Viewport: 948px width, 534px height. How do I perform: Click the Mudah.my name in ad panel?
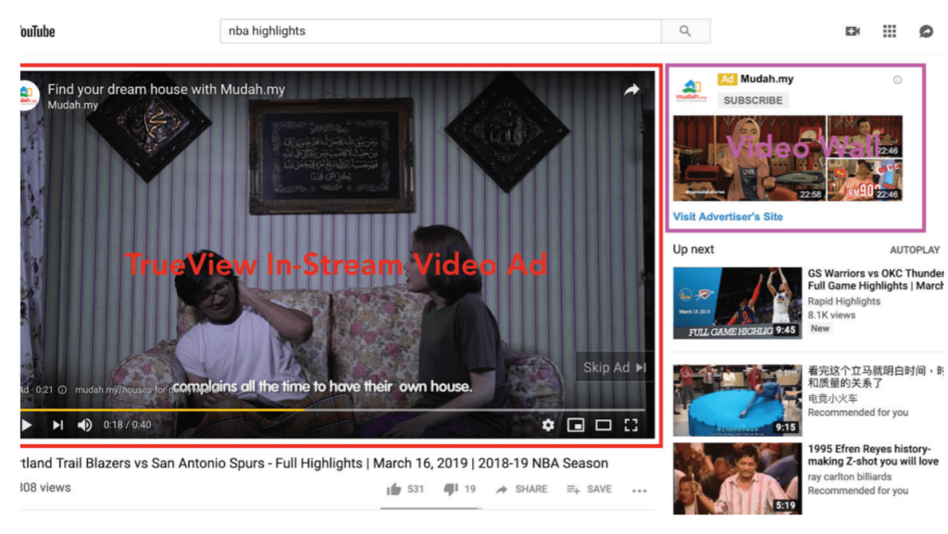coord(767,80)
